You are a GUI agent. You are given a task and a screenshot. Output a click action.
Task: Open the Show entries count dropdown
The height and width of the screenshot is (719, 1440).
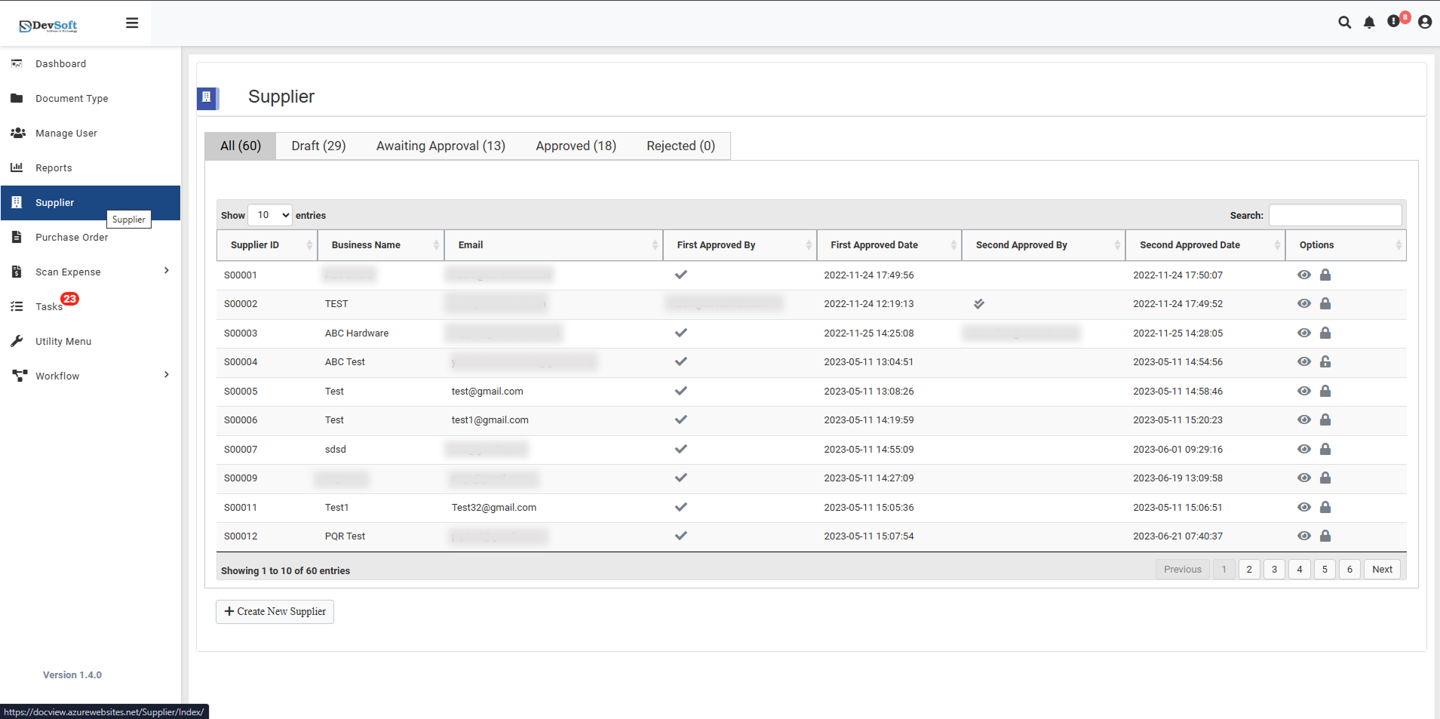click(270, 216)
